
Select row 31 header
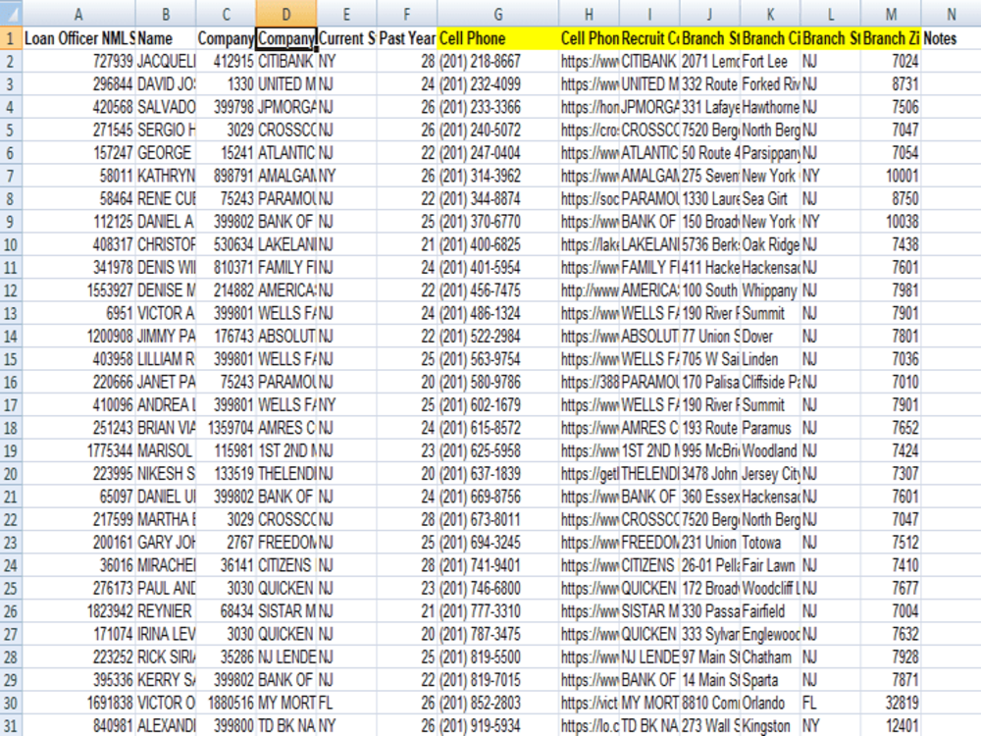coord(11,726)
